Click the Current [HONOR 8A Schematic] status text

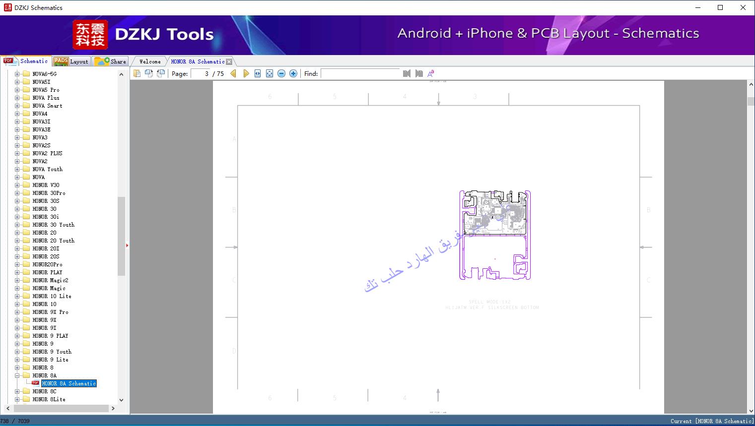point(712,421)
